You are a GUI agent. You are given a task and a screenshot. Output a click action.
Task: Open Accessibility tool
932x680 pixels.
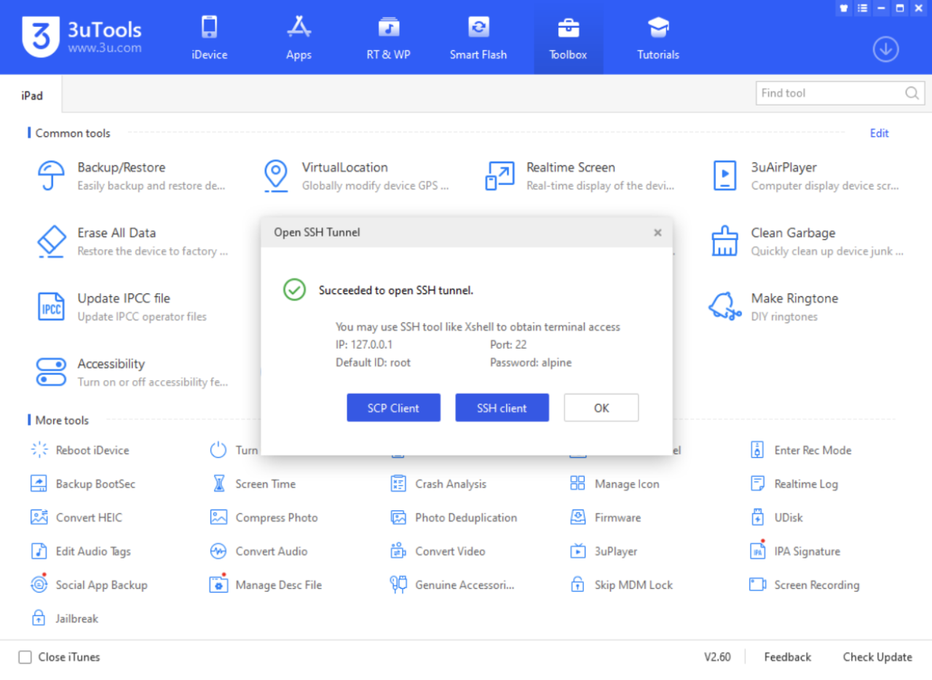[x=131, y=373]
